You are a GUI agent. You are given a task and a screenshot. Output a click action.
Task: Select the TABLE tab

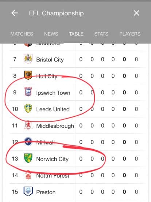click(76, 34)
